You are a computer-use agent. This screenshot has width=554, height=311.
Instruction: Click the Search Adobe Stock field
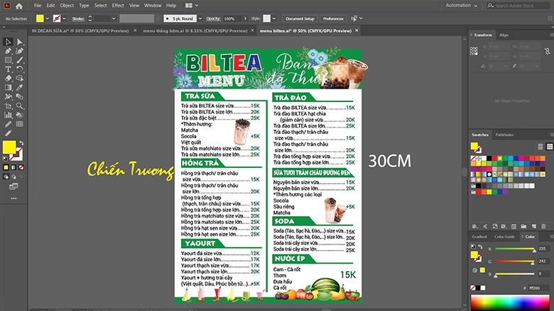pyautogui.click(x=518, y=6)
